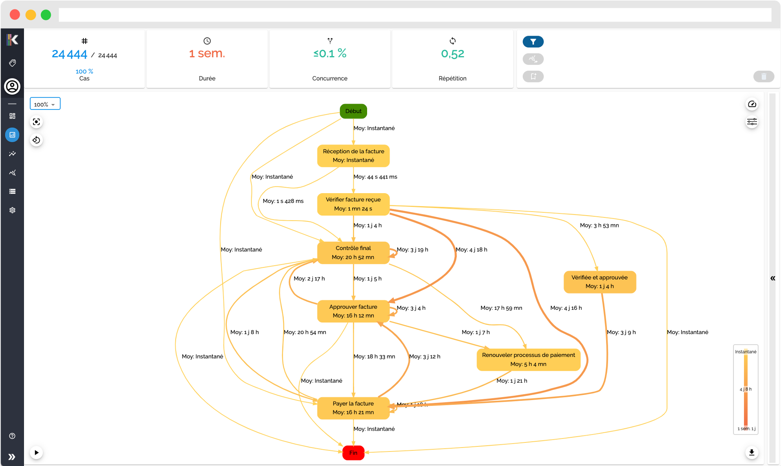Click the tag icon in sidebar
The height and width of the screenshot is (466, 781).
click(12, 63)
